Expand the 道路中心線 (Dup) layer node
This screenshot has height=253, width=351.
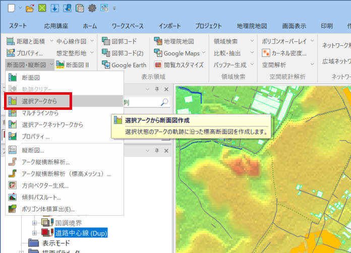[x=35, y=233]
